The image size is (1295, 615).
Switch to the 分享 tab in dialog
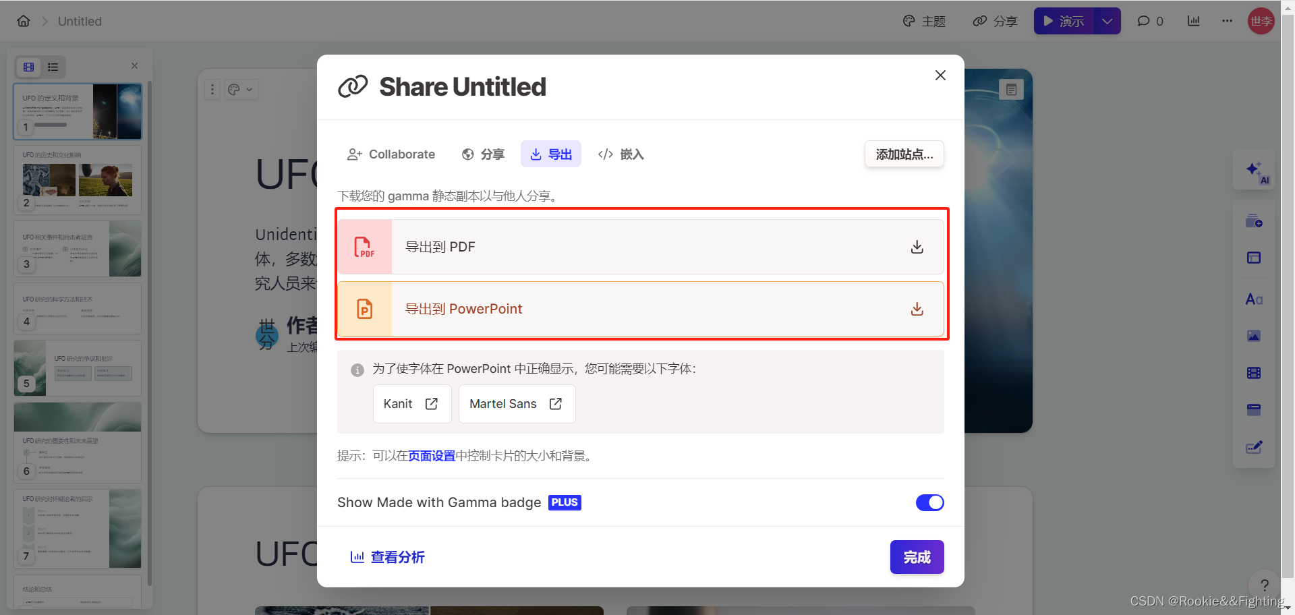tap(483, 154)
